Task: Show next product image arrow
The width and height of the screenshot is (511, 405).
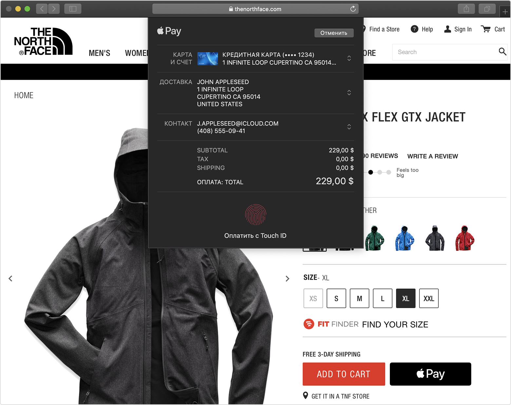Action: click(287, 278)
